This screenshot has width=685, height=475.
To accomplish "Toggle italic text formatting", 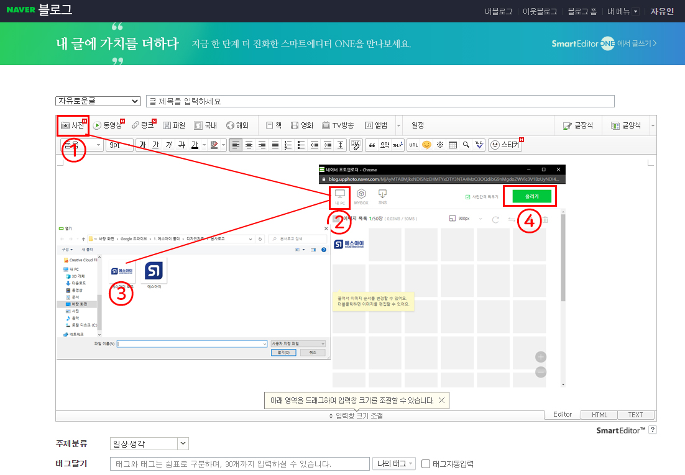I will point(168,145).
